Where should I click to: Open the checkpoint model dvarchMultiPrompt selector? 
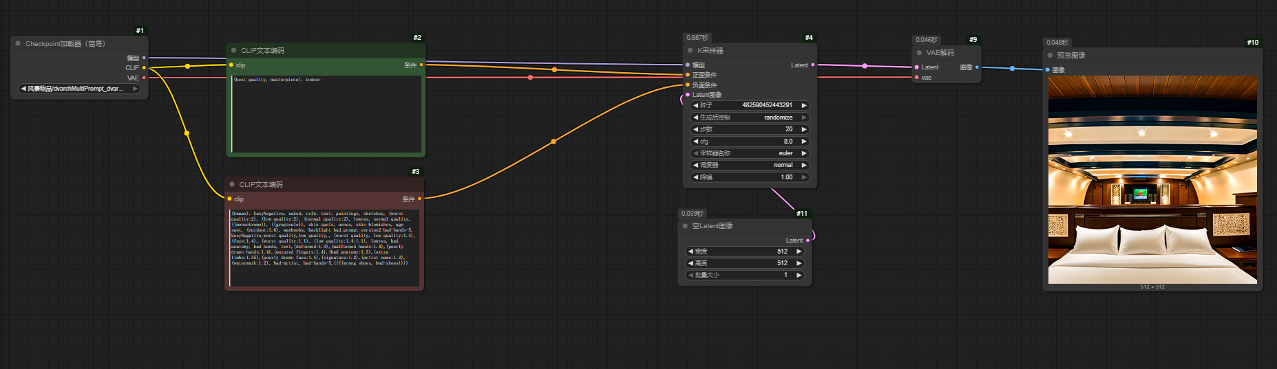[x=79, y=89]
